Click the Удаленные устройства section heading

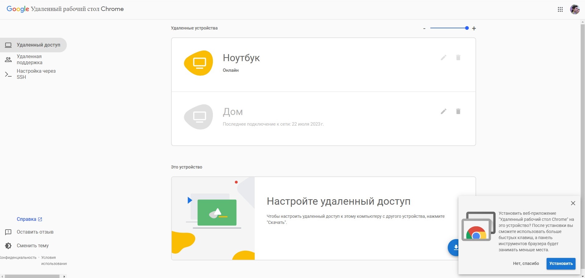click(x=194, y=28)
